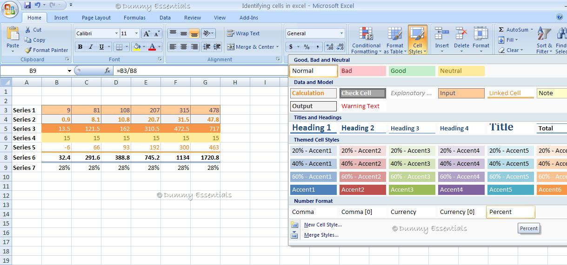Activate Format Painter

[46, 50]
